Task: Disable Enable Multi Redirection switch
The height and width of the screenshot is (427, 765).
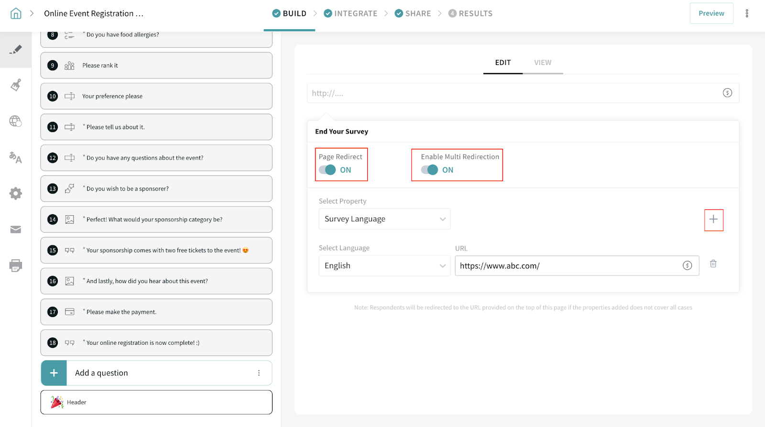Action: [x=429, y=170]
